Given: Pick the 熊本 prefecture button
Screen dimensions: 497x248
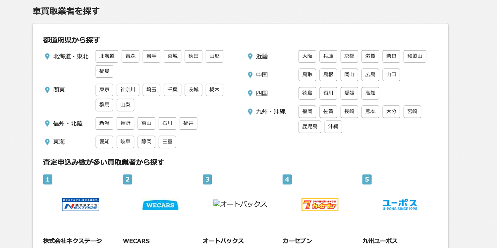Looking at the screenshot, I should (370, 111).
